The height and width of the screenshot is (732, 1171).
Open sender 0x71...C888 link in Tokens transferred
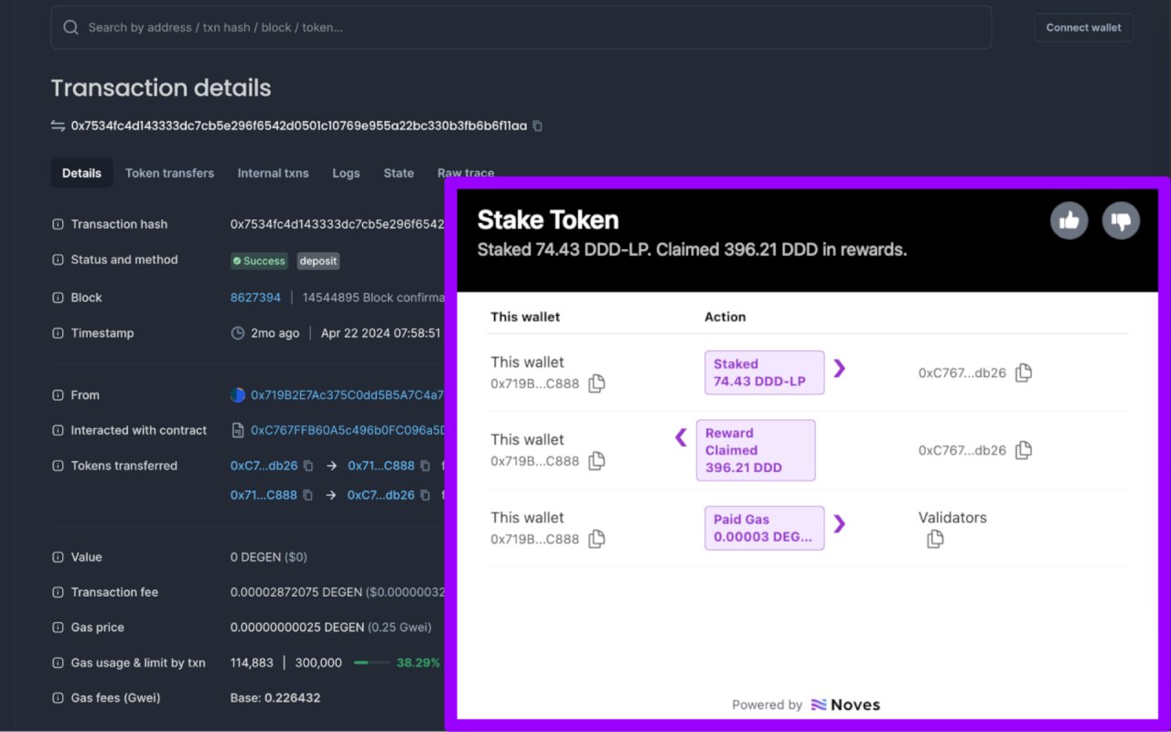pos(264,495)
